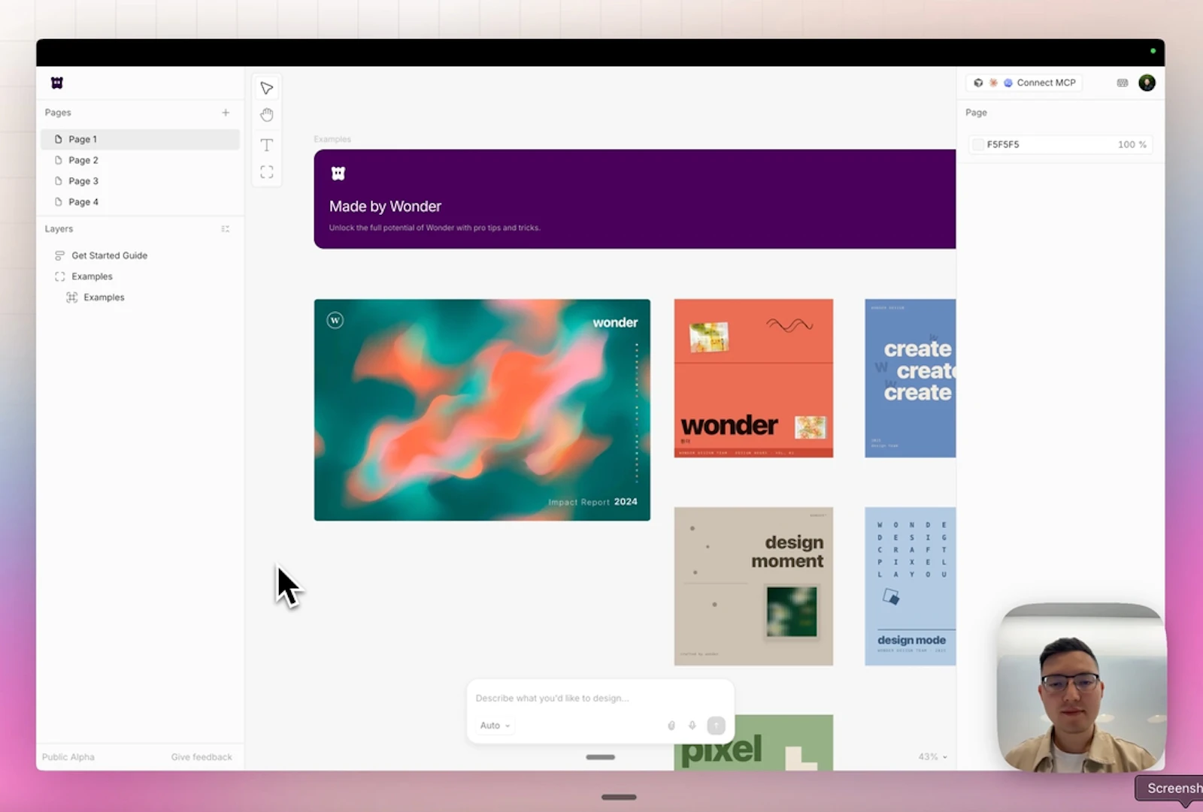Open layer sorting options in the Layers header
This screenshot has height=812, width=1203.
(225, 228)
